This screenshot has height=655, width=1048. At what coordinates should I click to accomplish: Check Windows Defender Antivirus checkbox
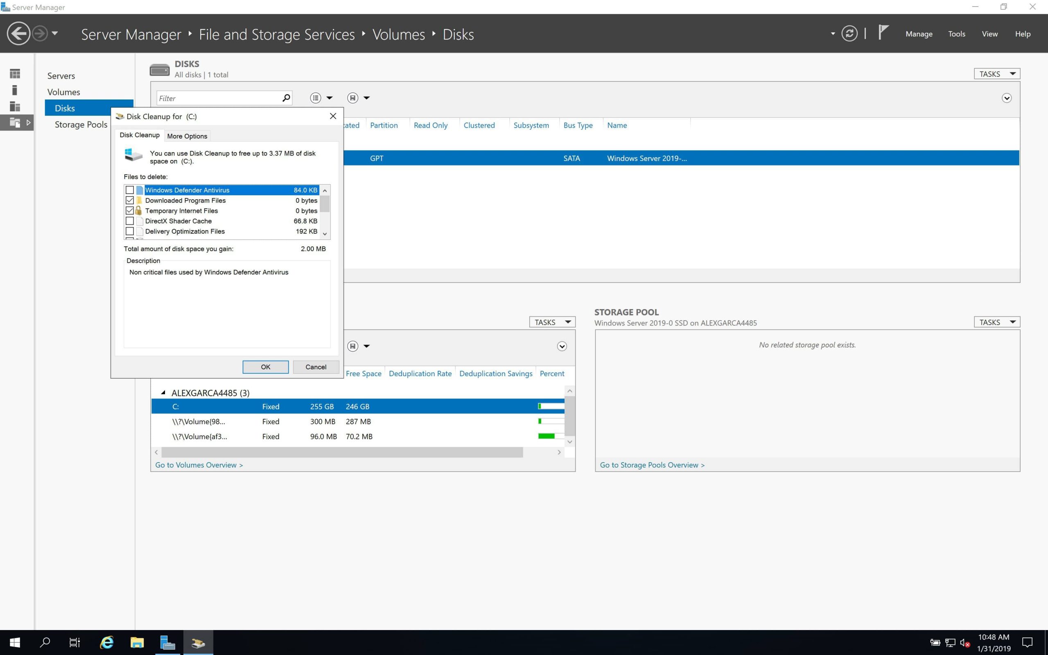[x=129, y=190]
